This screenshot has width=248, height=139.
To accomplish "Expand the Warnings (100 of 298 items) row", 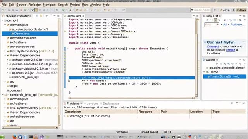I will pos(65,116).
